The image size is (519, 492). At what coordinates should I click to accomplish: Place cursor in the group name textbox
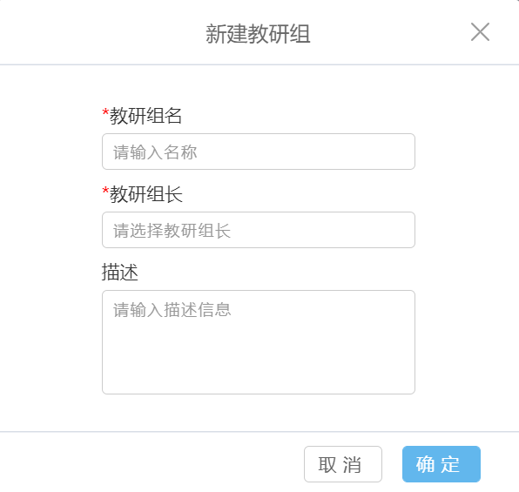click(258, 152)
